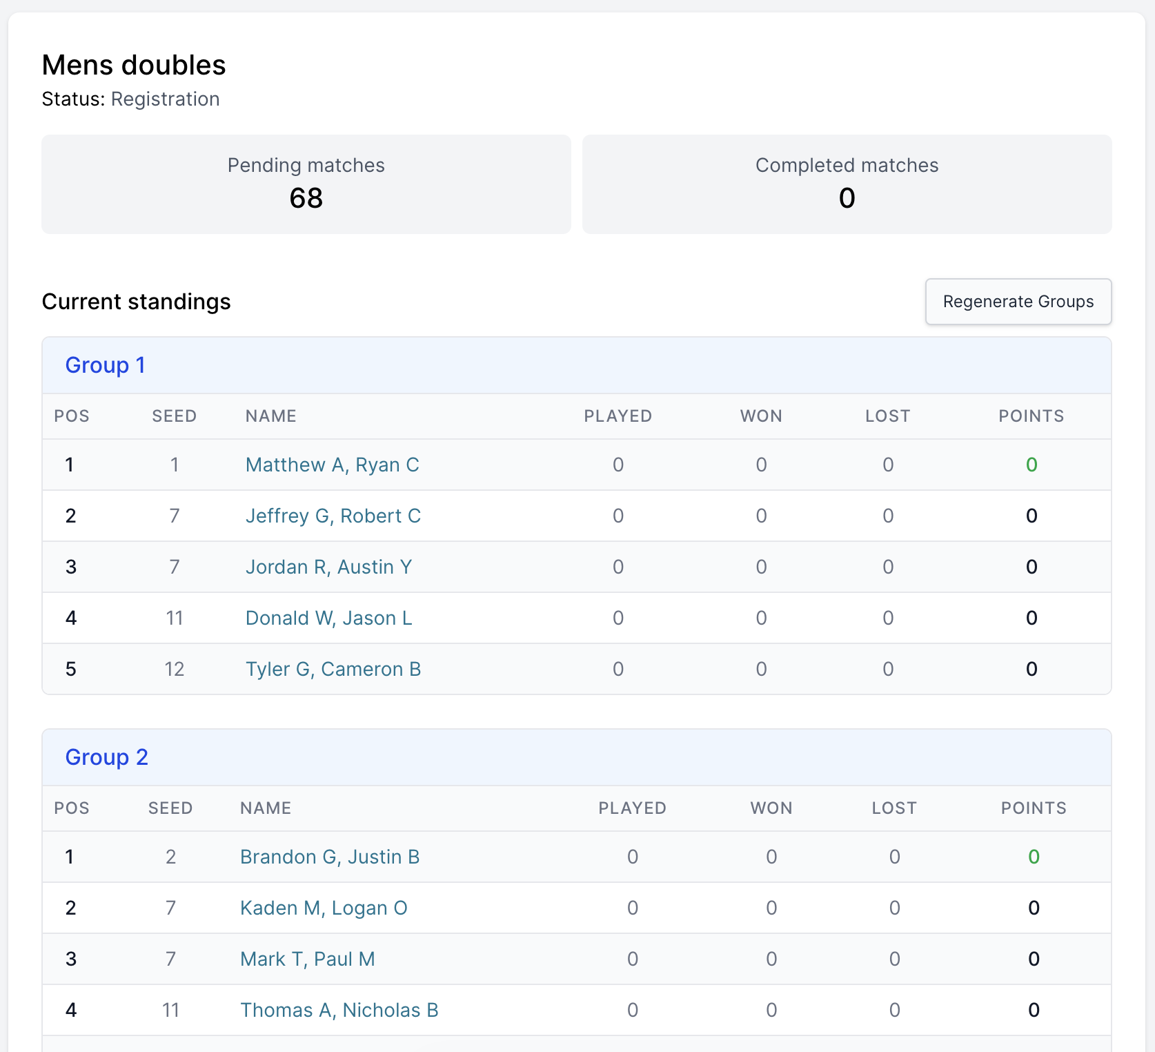
Task: Click the Registration status label
Action: [x=165, y=99]
